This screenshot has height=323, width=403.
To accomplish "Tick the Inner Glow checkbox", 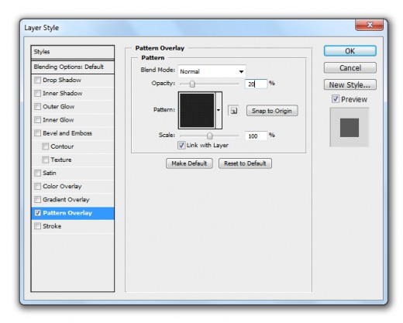I will pos(38,120).
